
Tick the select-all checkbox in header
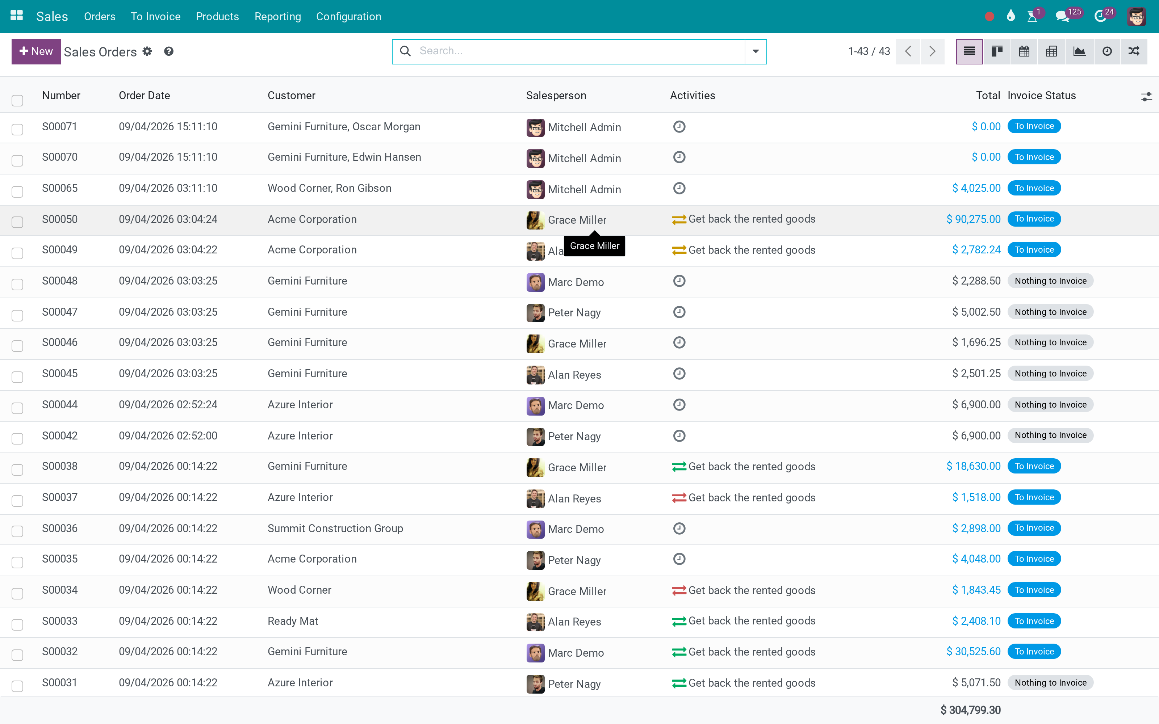pyautogui.click(x=17, y=100)
